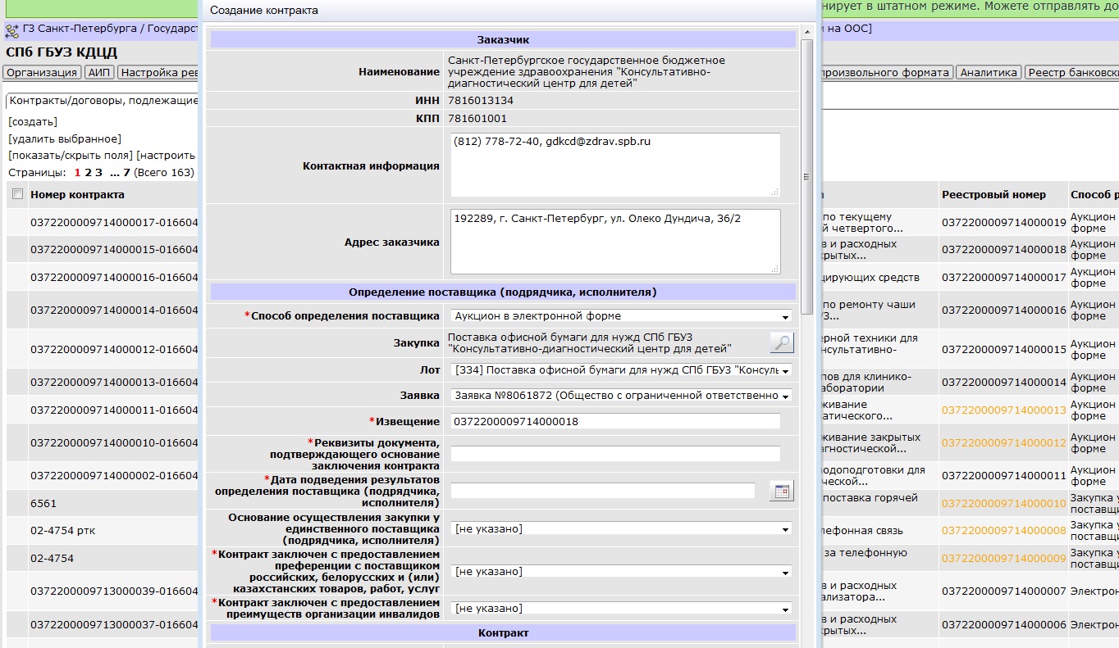Open the Организация menu tab
The width and height of the screenshot is (1119, 648).
[42, 72]
